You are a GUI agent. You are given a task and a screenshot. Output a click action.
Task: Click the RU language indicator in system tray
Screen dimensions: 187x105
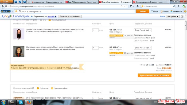pyautogui.click(x=155, y=102)
